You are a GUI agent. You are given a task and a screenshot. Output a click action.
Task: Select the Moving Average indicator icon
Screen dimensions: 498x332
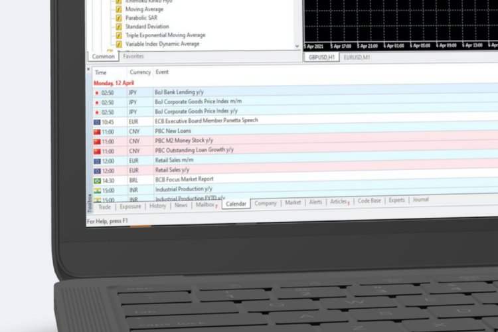119,9
